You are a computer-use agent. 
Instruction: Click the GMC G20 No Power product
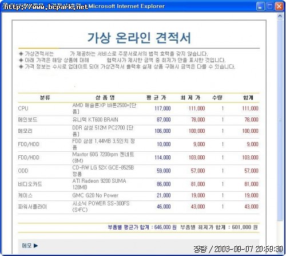(x=96, y=195)
